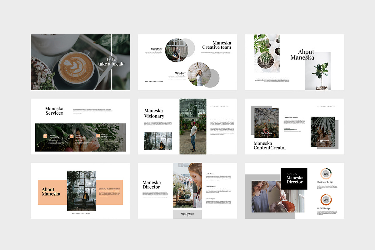Click the "Maneska ContentCreator" heading
Image resolution: width=375 pixels, height=250 pixels.
tap(270, 146)
